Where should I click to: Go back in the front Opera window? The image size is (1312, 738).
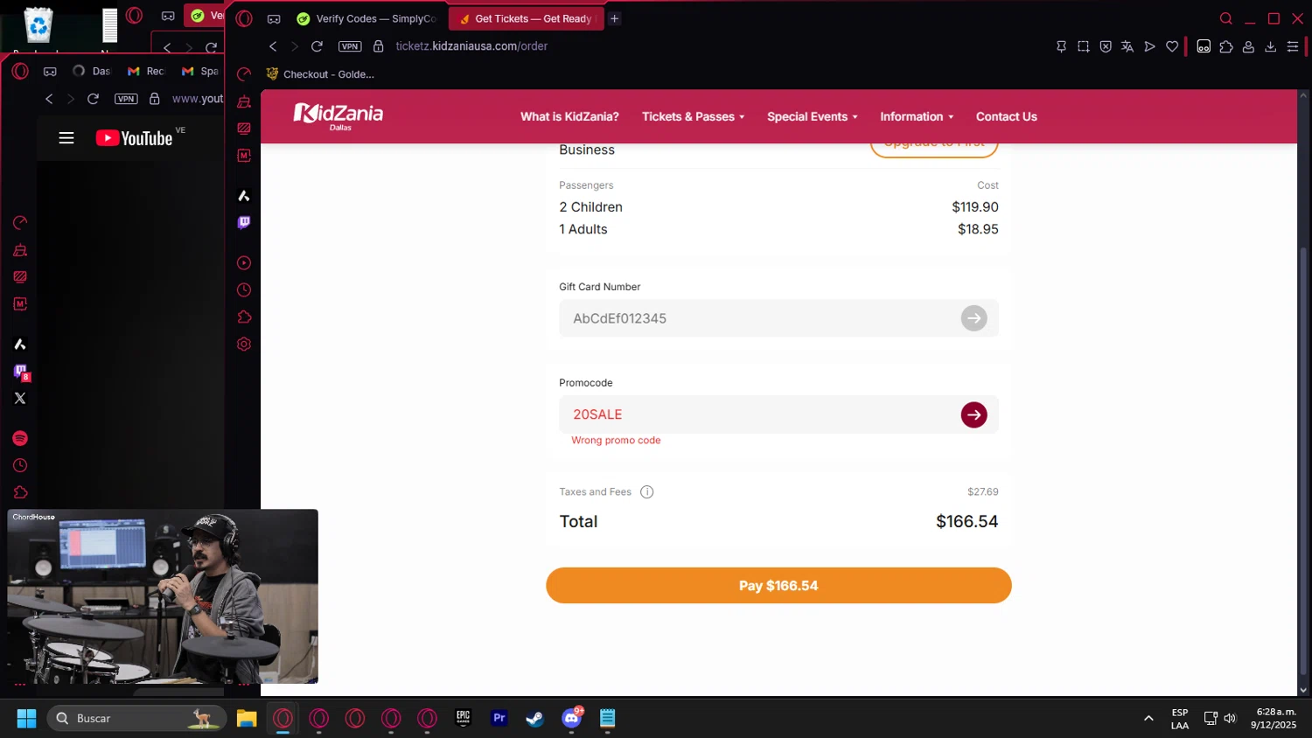tap(273, 46)
